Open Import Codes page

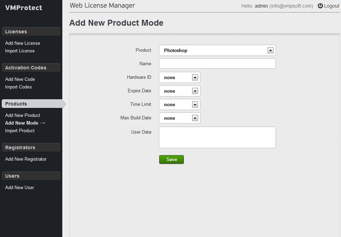coord(18,87)
